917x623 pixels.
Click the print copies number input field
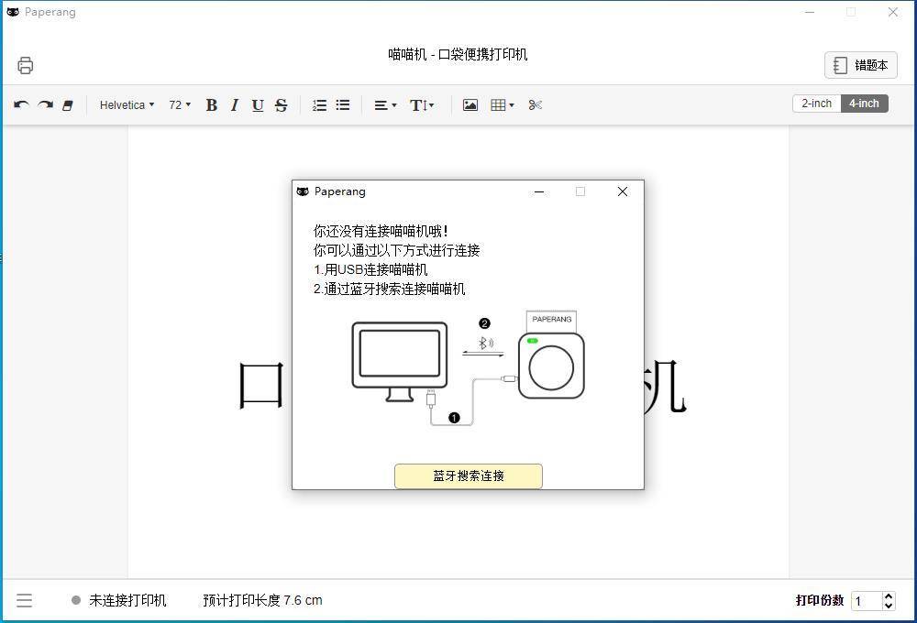point(867,600)
